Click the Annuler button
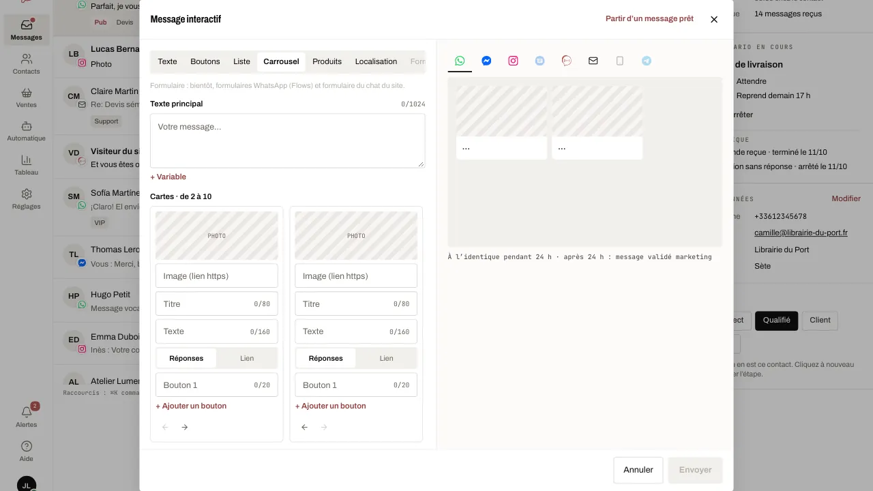Image resolution: width=873 pixels, height=491 pixels. (x=638, y=470)
